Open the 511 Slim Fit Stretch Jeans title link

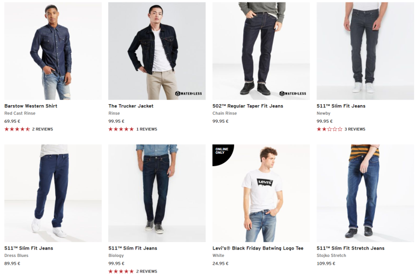point(350,248)
